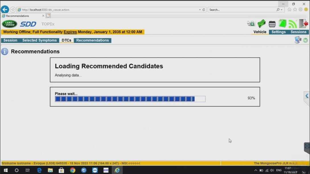Click the exit door icon with red arrow
The height and width of the screenshot is (174, 310).
pyautogui.click(x=303, y=24)
